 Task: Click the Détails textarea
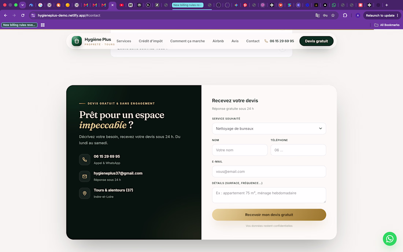point(269,195)
